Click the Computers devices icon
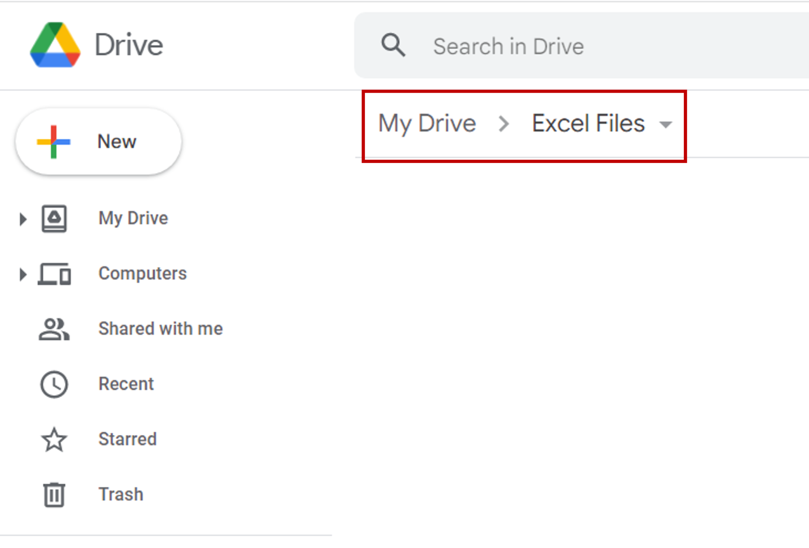 (x=55, y=274)
